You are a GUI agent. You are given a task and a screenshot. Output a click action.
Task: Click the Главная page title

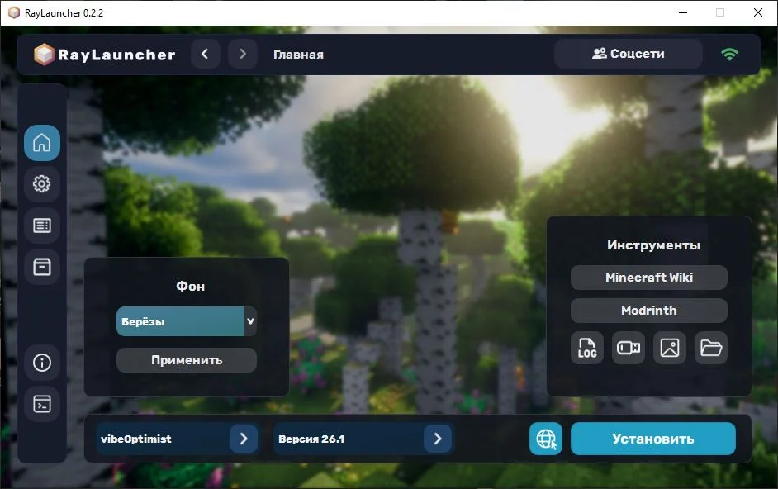point(299,55)
